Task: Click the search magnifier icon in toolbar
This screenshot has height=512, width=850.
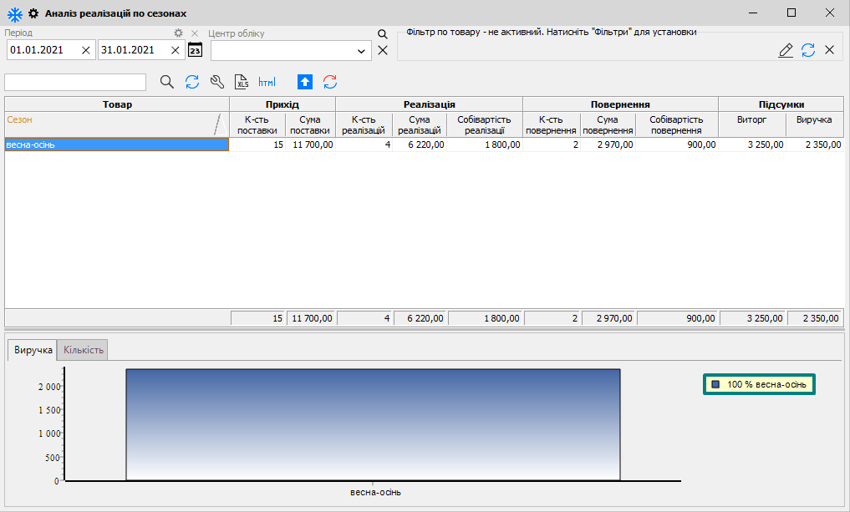Action: point(166,82)
